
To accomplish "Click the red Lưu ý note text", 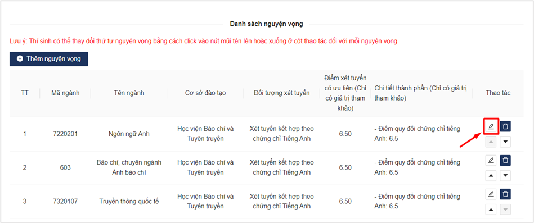I will [204, 42].
